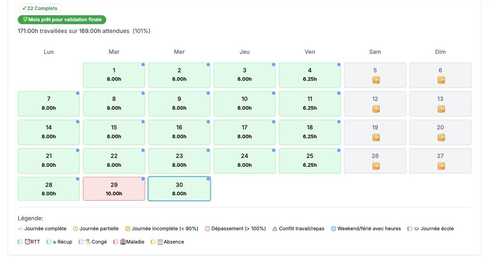Click the Récup legend icon
Image resolution: width=490 pixels, height=258 pixels.
(x=54, y=242)
